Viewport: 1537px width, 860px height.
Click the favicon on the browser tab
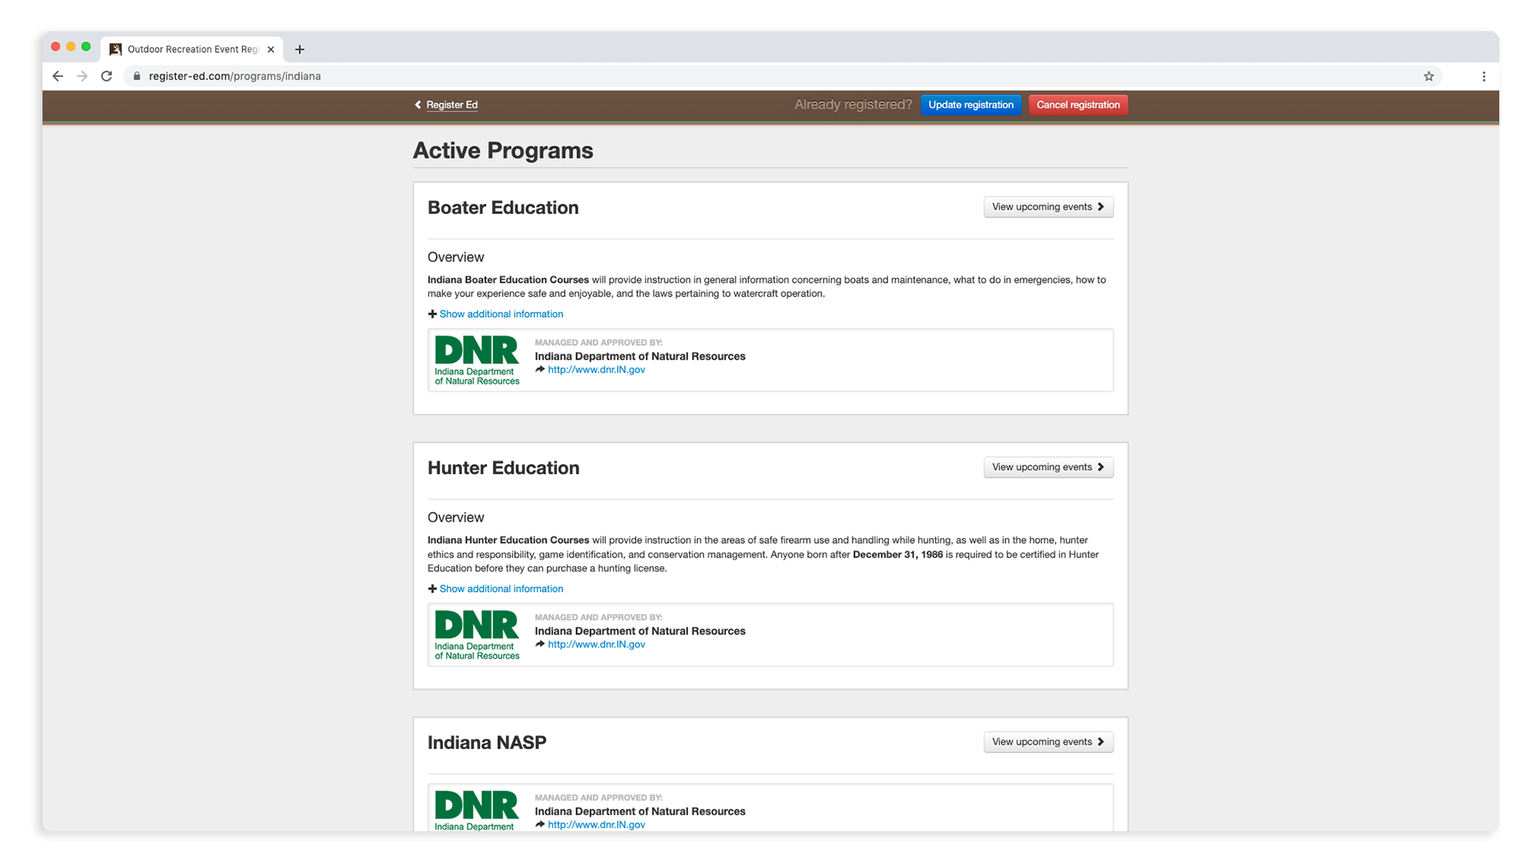[x=115, y=50]
